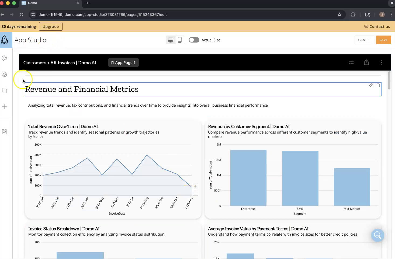395x259 pixels.
Task: Click the Mid-Market bar in the segment chart
Action: 352,187
